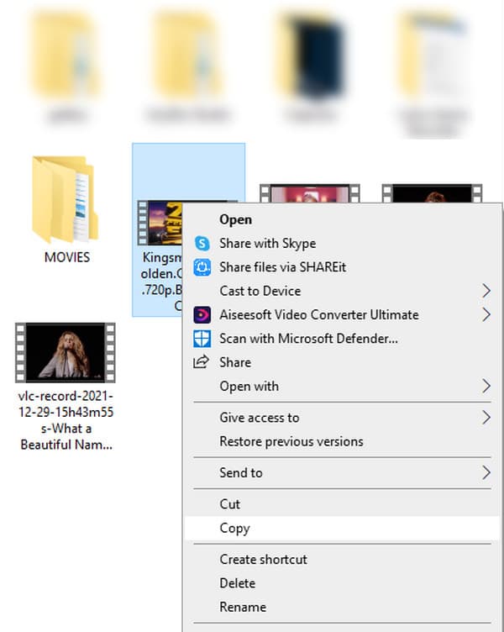Click the Aiseesoft Video Converter icon
Image resolution: width=504 pixels, height=632 pixels.
click(202, 315)
